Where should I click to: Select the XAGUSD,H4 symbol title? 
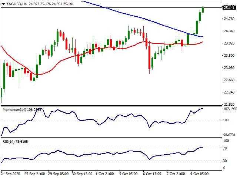[x=16, y=4]
